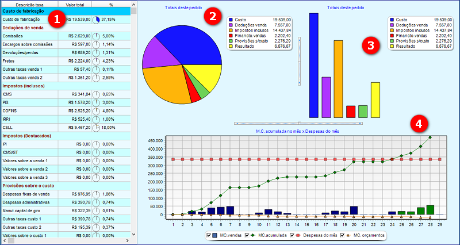Click right arrow of horizontal chart splitter
Screen dimensions: 460x245
coord(361,123)
